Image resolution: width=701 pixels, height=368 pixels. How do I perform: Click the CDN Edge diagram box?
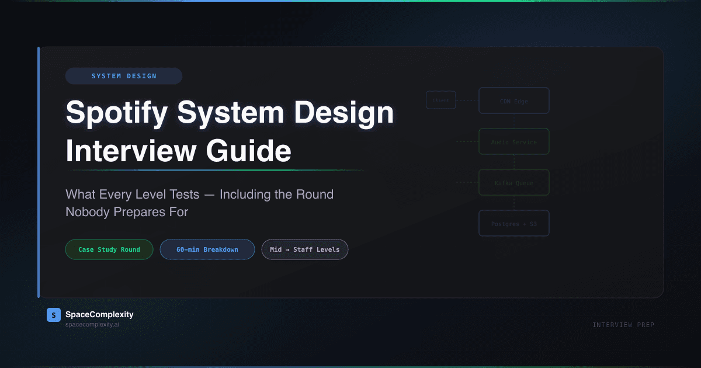(514, 100)
